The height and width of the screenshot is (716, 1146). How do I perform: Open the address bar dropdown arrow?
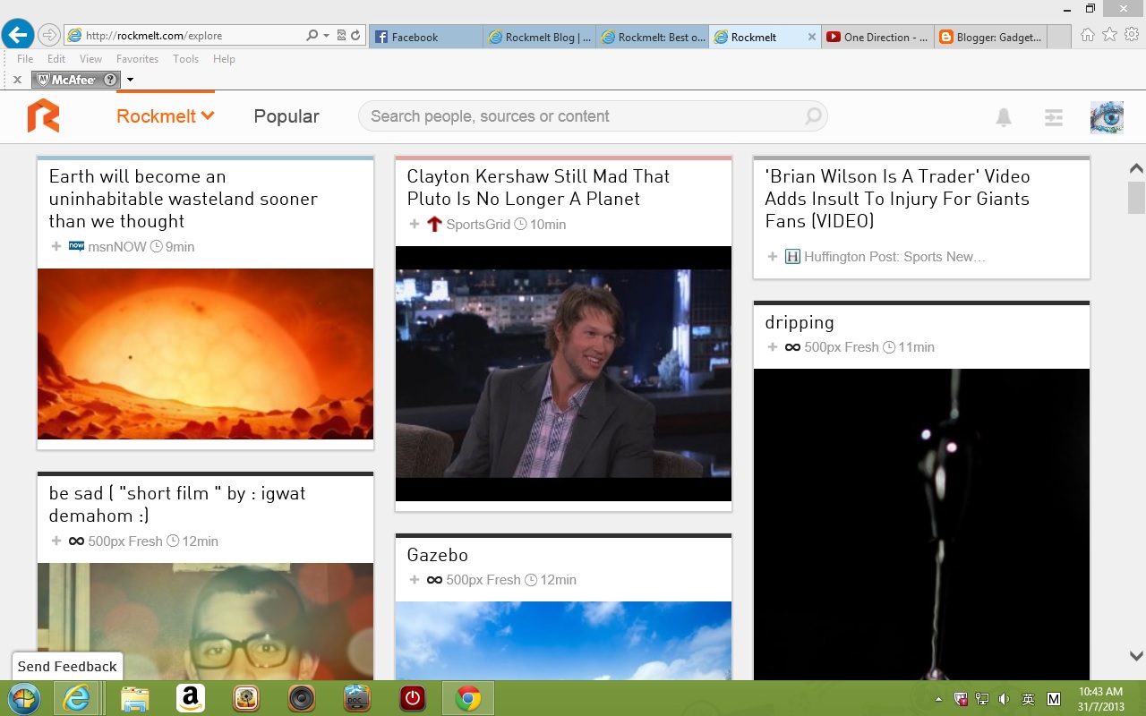(x=327, y=36)
